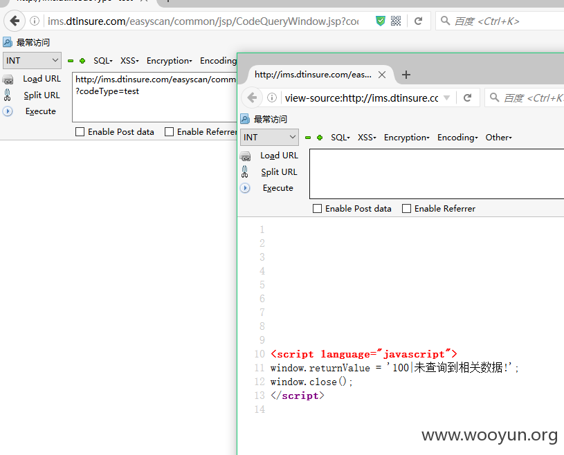Open INT dropdown in rear HackBar
564x455 pixels.
click(x=32, y=60)
